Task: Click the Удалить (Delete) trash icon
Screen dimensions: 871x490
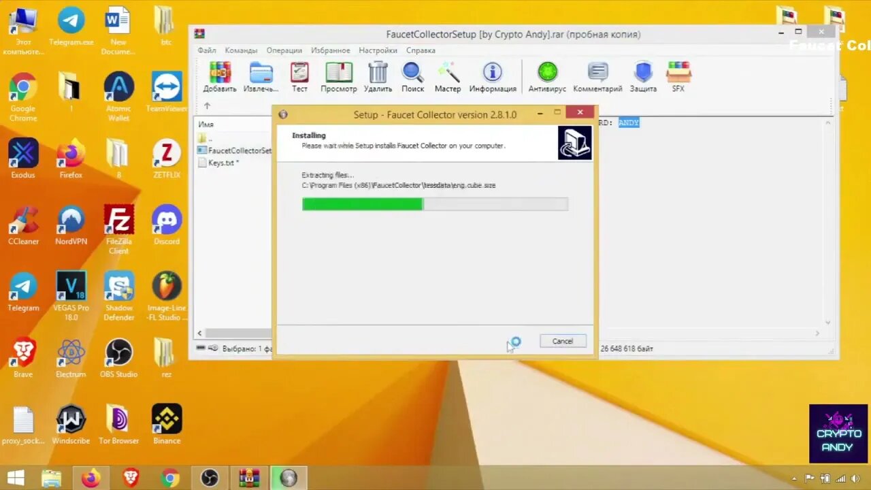Action: tap(378, 77)
